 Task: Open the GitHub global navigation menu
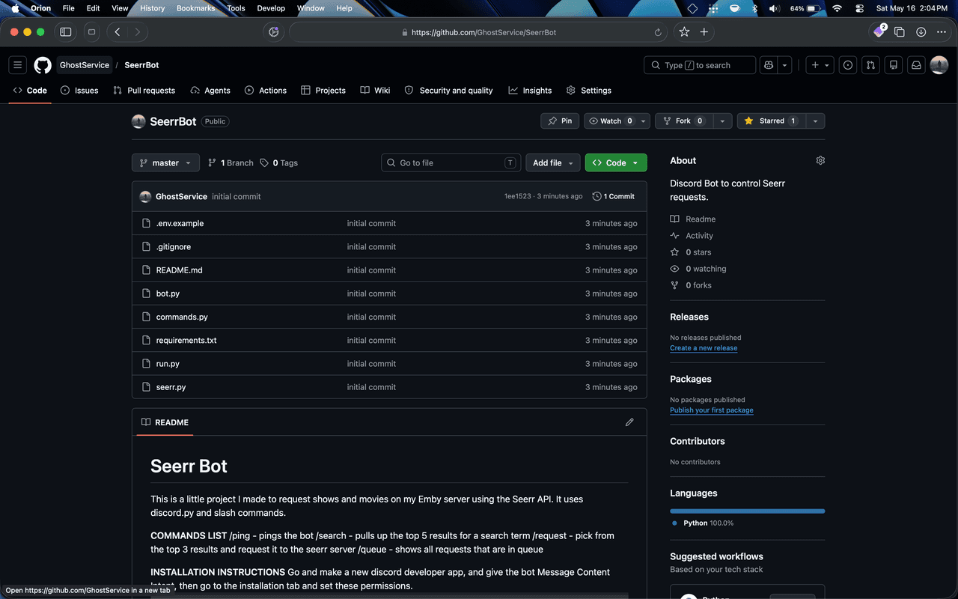pyautogui.click(x=18, y=65)
